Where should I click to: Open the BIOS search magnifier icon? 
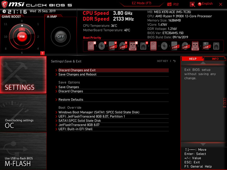click(x=192, y=4)
